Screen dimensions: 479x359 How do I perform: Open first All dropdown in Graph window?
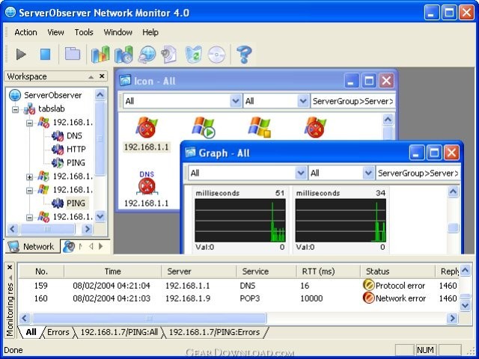coord(301,173)
